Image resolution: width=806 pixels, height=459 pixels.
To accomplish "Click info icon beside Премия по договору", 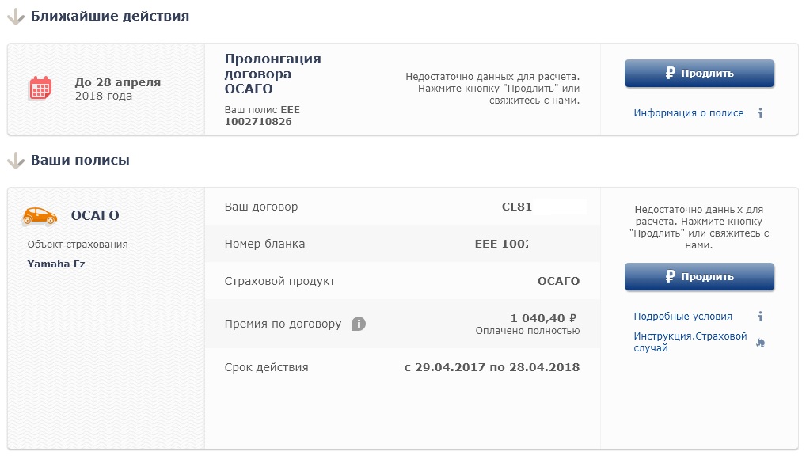I will (359, 324).
